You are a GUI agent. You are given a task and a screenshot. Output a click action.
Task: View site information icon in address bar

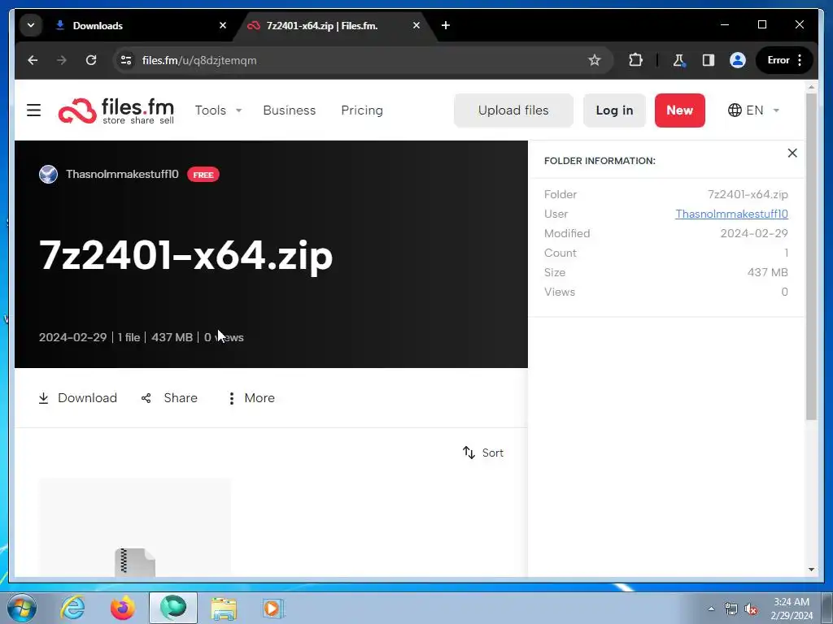coord(126,60)
